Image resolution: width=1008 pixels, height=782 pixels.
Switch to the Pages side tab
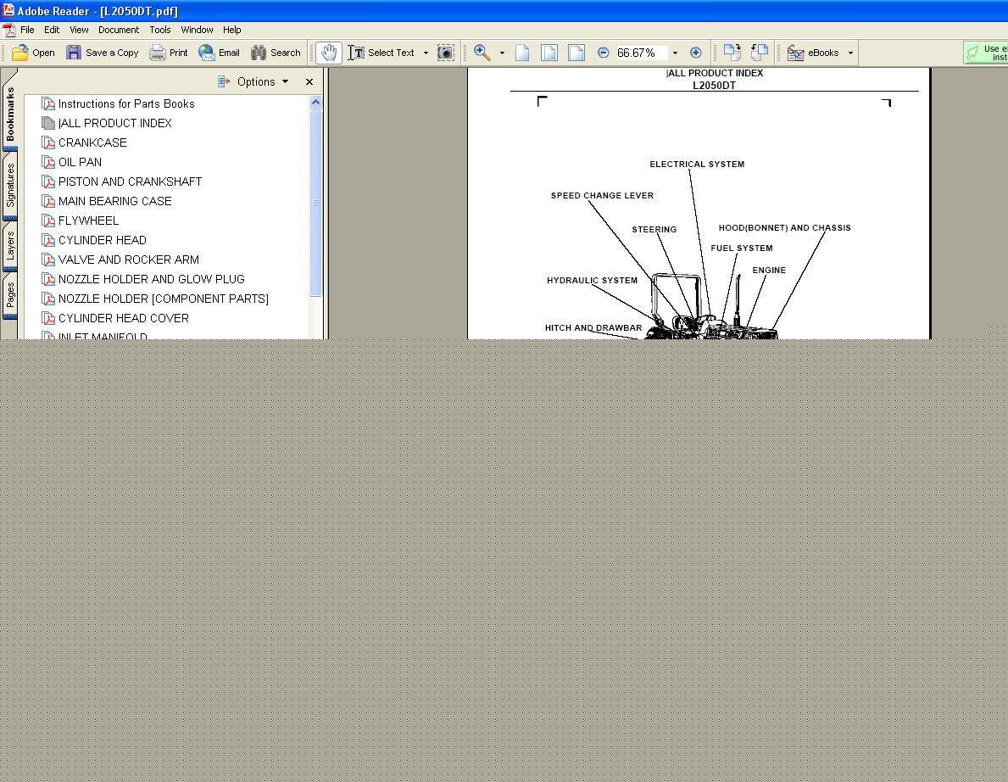point(9,296)
